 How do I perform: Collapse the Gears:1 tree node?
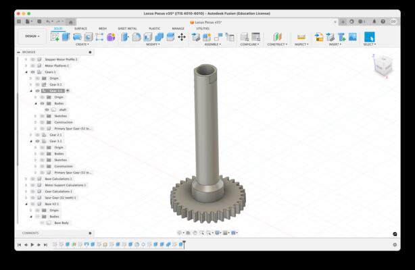tap(26, 72)
